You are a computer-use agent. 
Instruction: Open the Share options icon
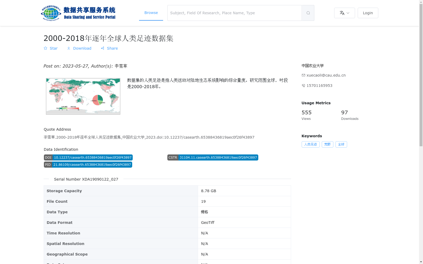click(103, 48)
